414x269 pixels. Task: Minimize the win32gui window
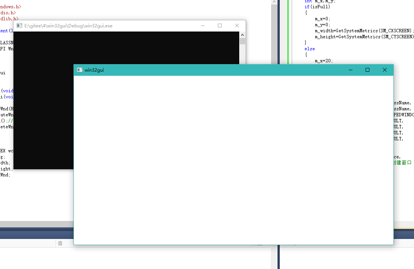[x=350, y=70]
